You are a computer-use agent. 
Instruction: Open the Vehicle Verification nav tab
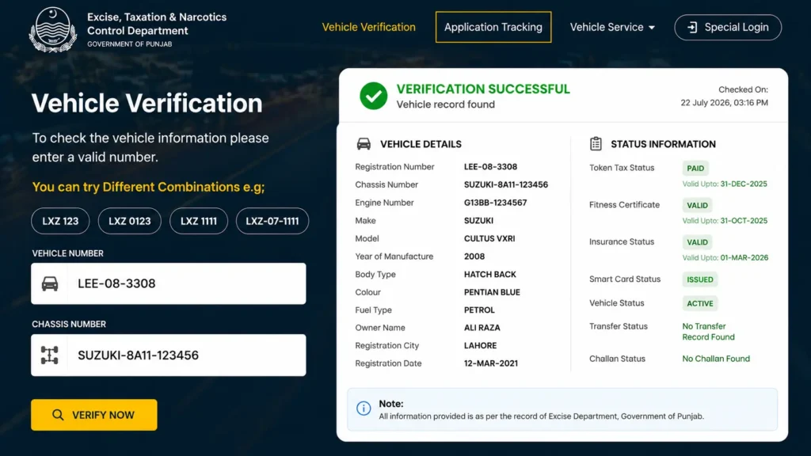coord(369,27)
